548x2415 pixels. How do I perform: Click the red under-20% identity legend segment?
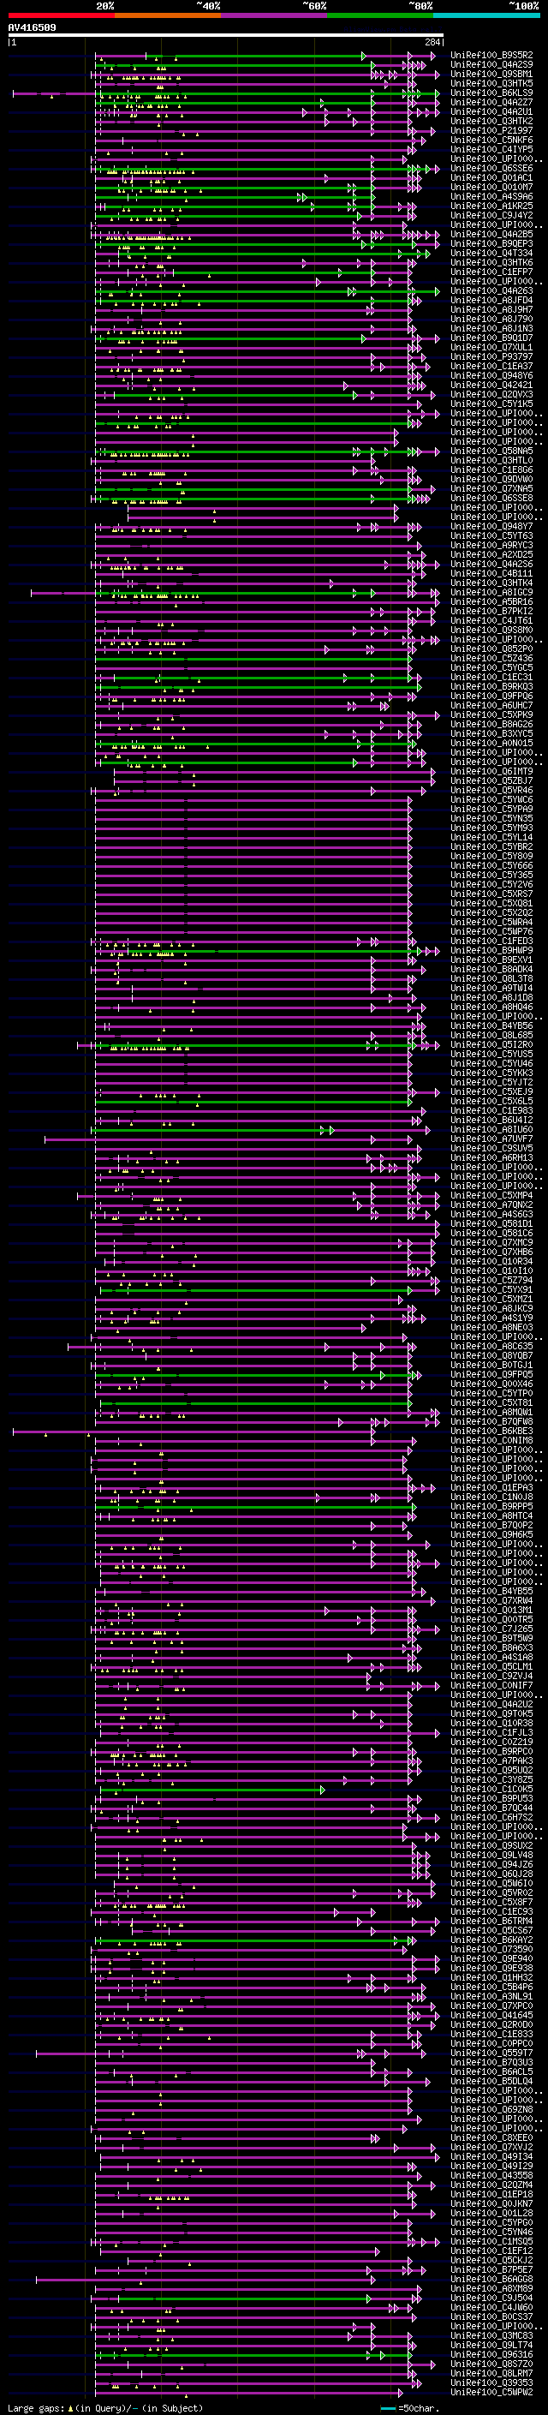coord(61,16)
